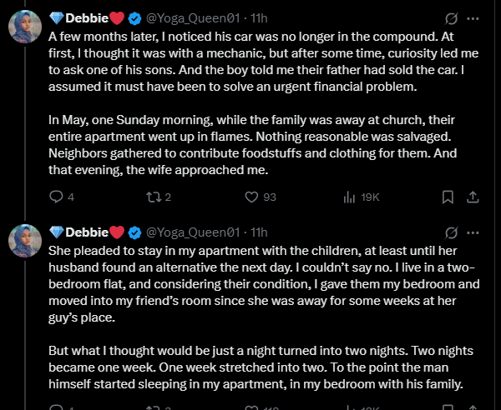Reply to the first tweet about the sold car
This screenshot has width=501, height=410.
(x=57, y=197)
